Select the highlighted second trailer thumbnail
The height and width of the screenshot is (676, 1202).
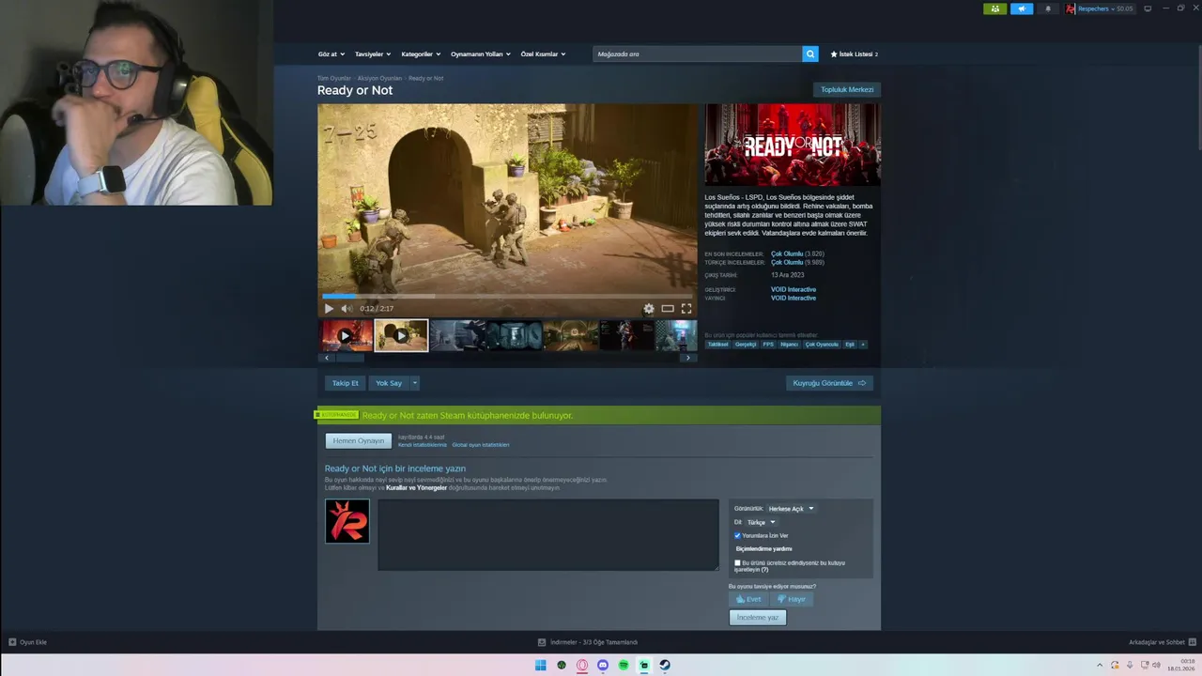coord(401,335)
